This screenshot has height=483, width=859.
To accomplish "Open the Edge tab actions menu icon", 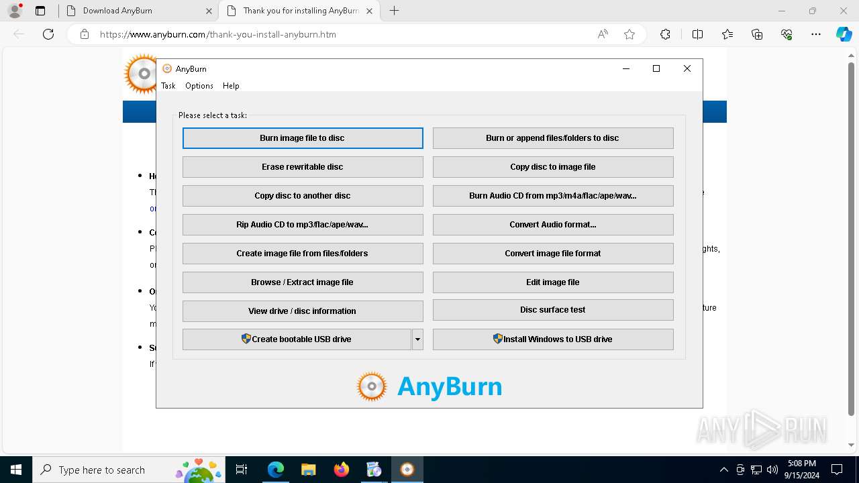I will 40,11.
